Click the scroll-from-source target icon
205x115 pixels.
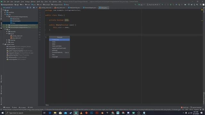[28, 8]
